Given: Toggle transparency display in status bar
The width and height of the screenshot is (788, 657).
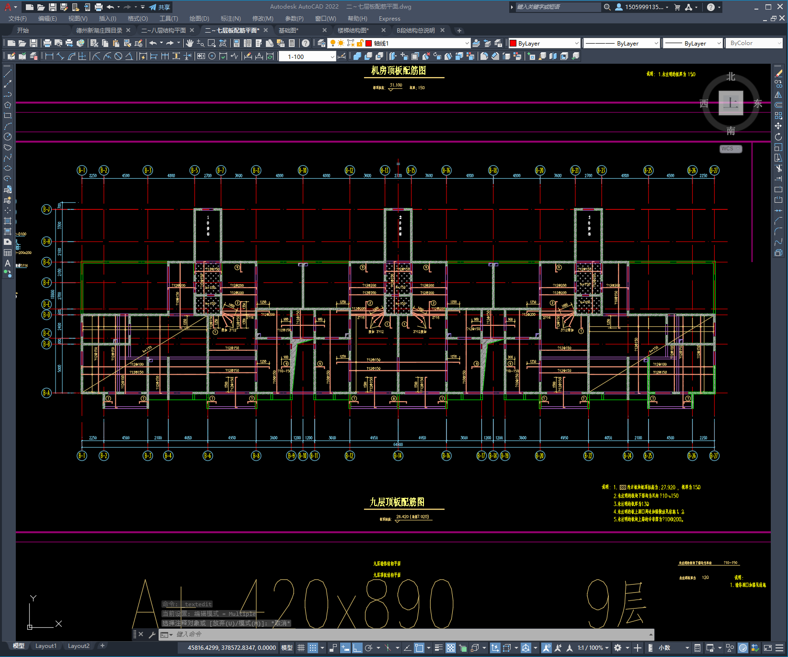Looking at the screenshot, I should pyautogui.click(x=451, y=648).
